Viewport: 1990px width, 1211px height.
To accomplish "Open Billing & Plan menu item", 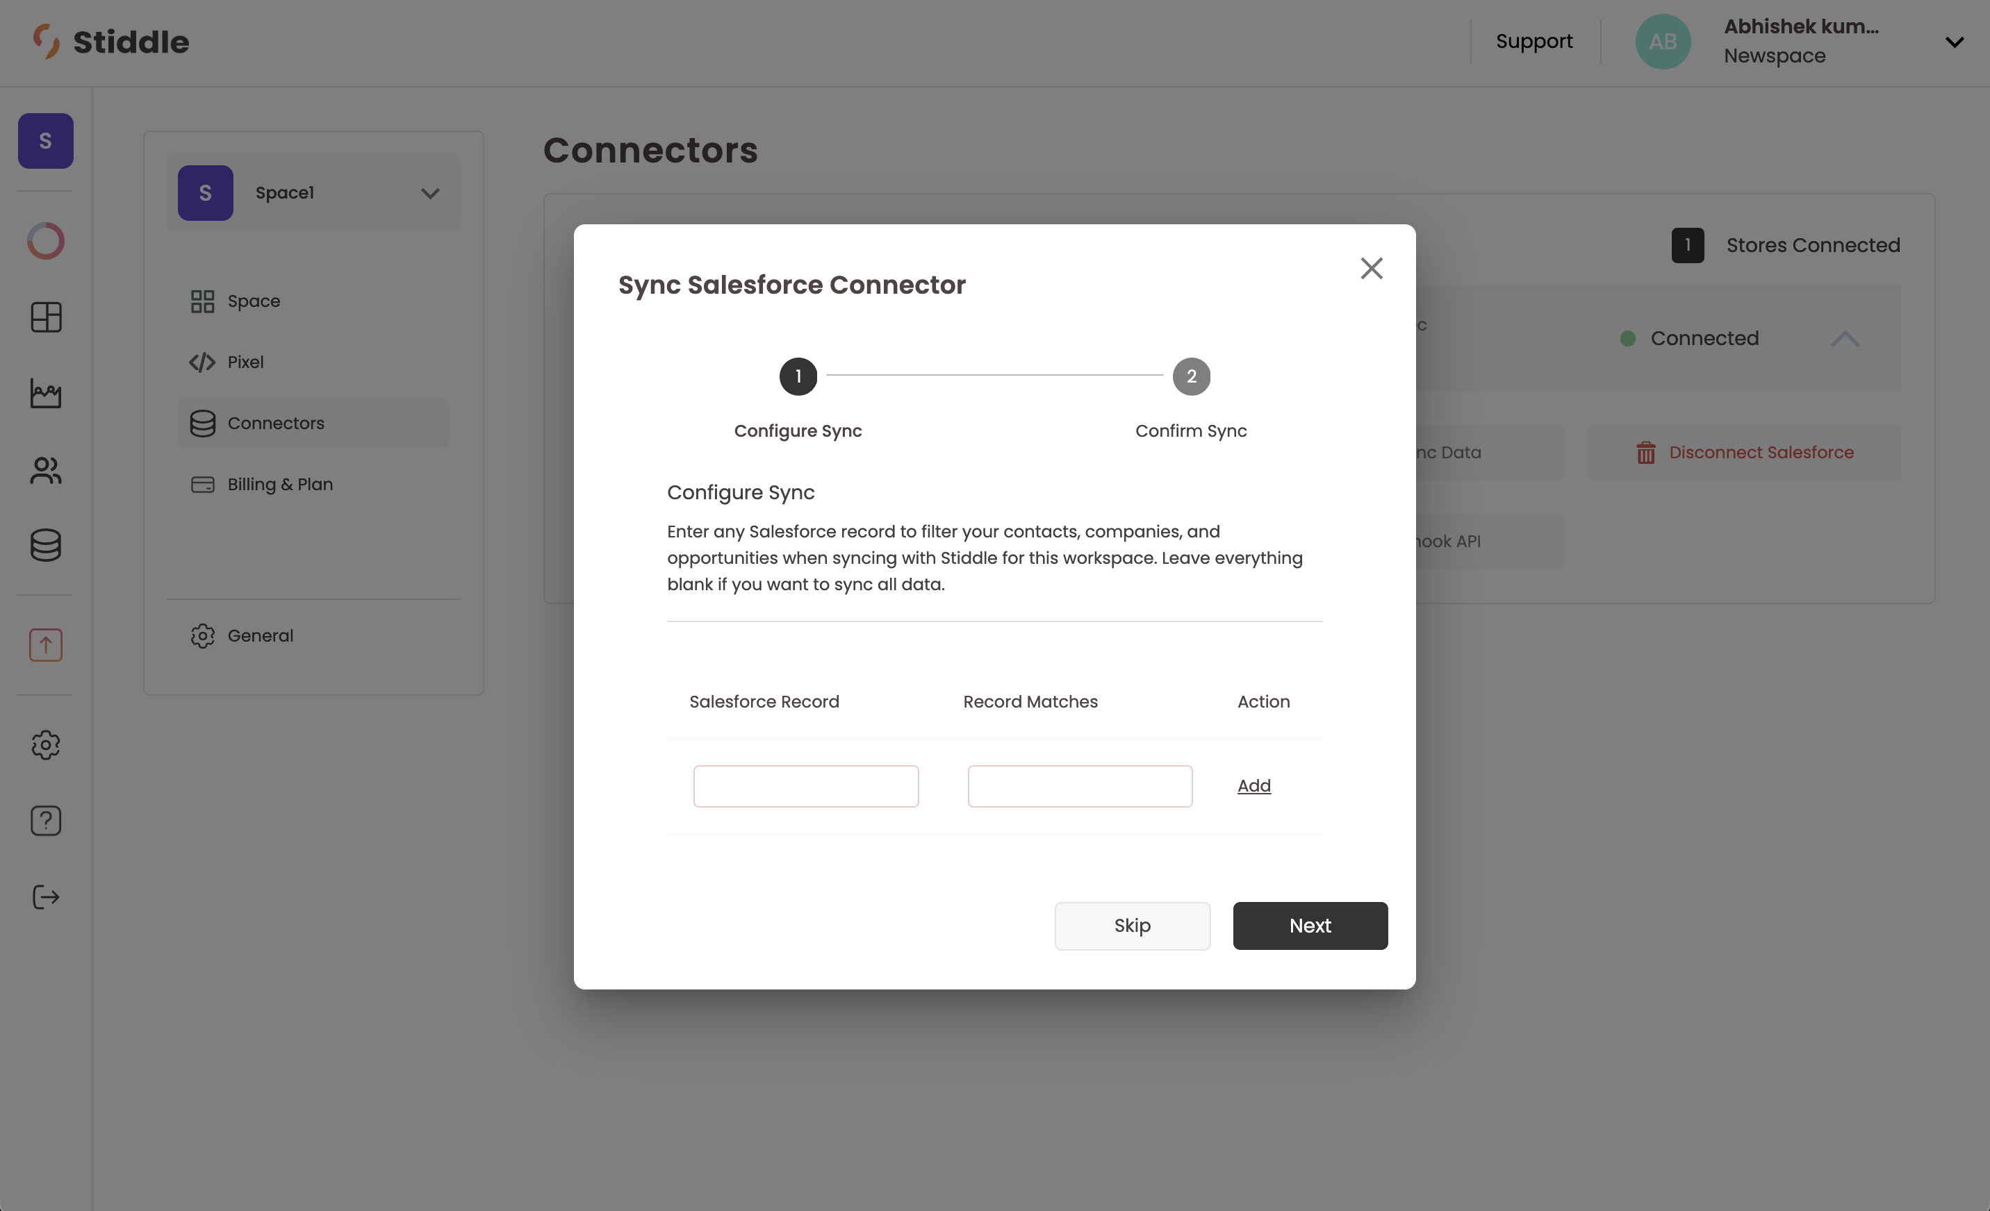I will pos(279,485).
